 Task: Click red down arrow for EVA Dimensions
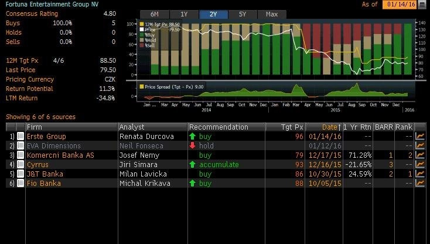pyautogui.click(x=193, y=145)
